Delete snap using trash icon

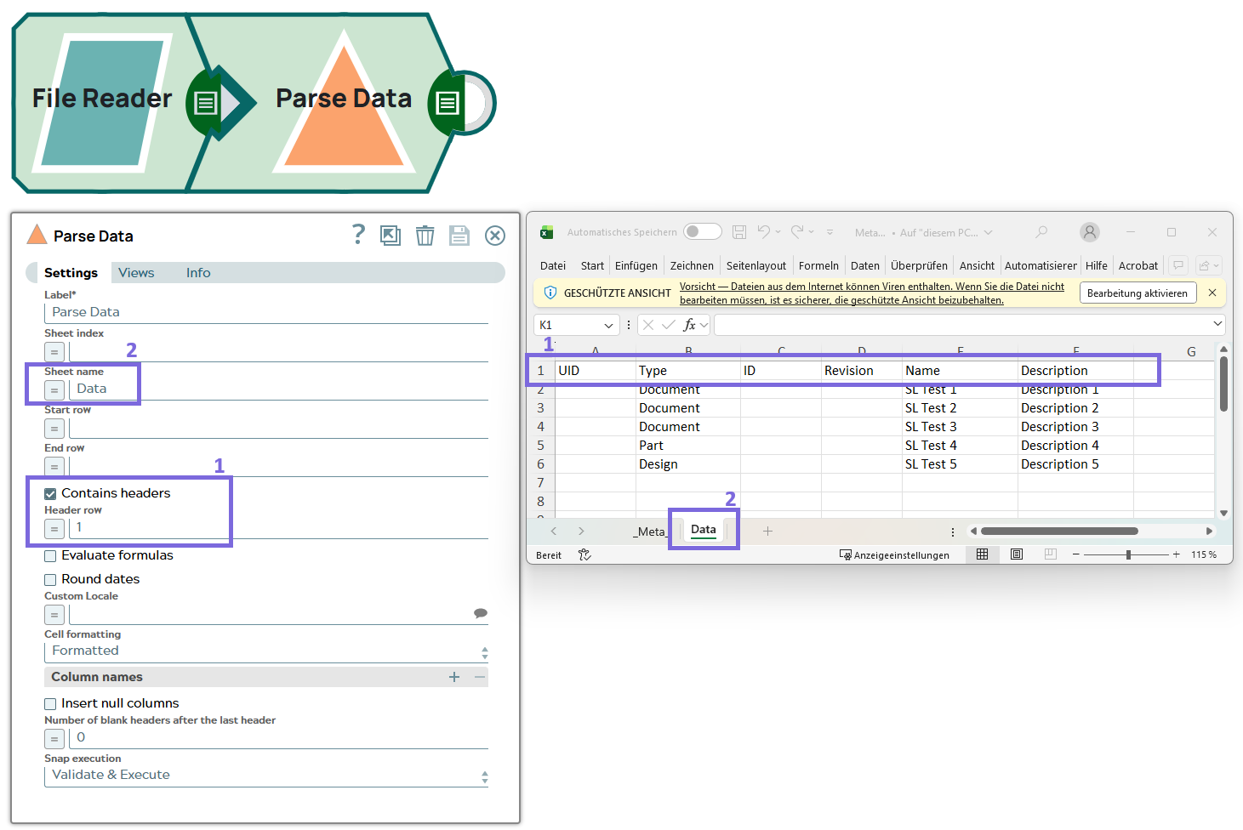pyautogui.click(x=425, y=236)
